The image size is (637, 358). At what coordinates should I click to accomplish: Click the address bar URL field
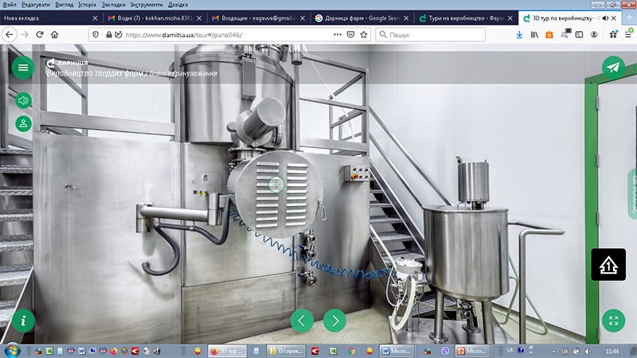pyautogui.click(x=228, y=35)
